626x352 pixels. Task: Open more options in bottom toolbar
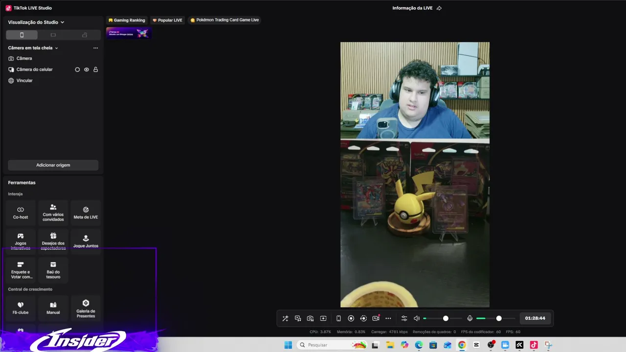tap(388, 318)
